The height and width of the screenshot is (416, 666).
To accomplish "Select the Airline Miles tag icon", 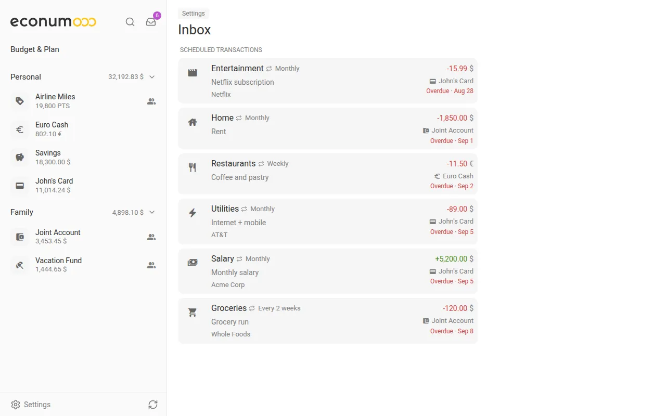I will click(20, 101).
